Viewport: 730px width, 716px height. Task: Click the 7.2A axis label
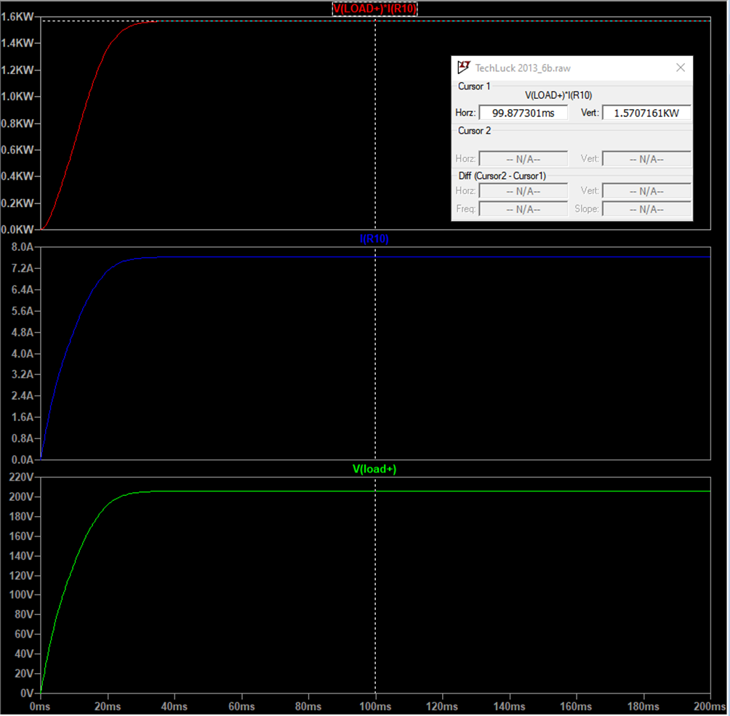coord(23,269)
